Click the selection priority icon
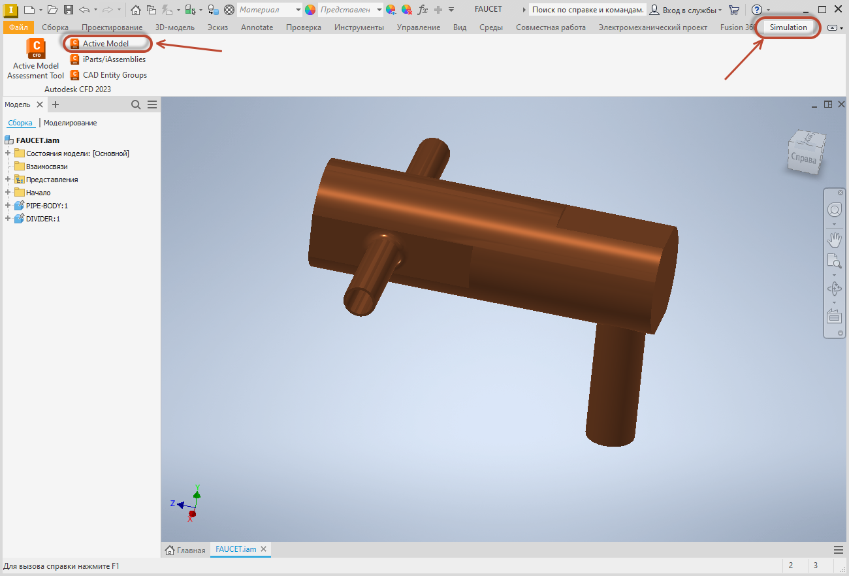This screenshot has width=849, height=576. tap(190, 10)
